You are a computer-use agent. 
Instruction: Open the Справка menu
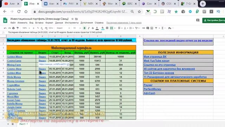[x=99, y=23]
